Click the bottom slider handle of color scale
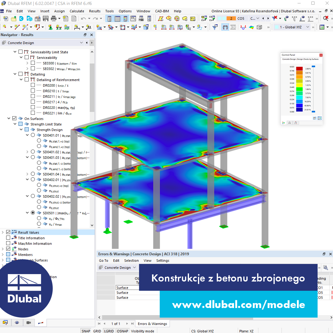Image resolution: width=333 pixels, height=333 pixels. pos(313,112)
